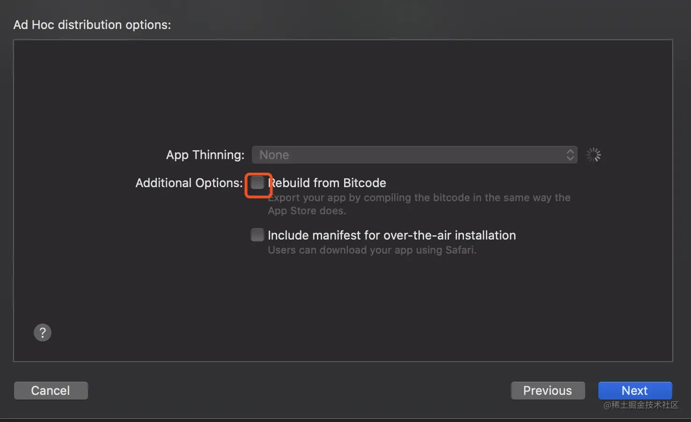Image resolution: width=691 pixels, height=422 pixels.
Task: Go back using the Previous button
Action: point(548,391)
